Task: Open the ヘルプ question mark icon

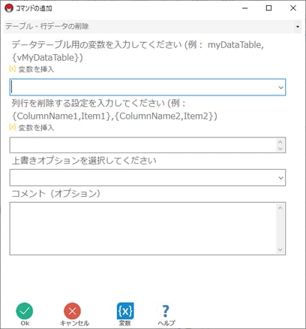Action: click(x=166, y=311)
